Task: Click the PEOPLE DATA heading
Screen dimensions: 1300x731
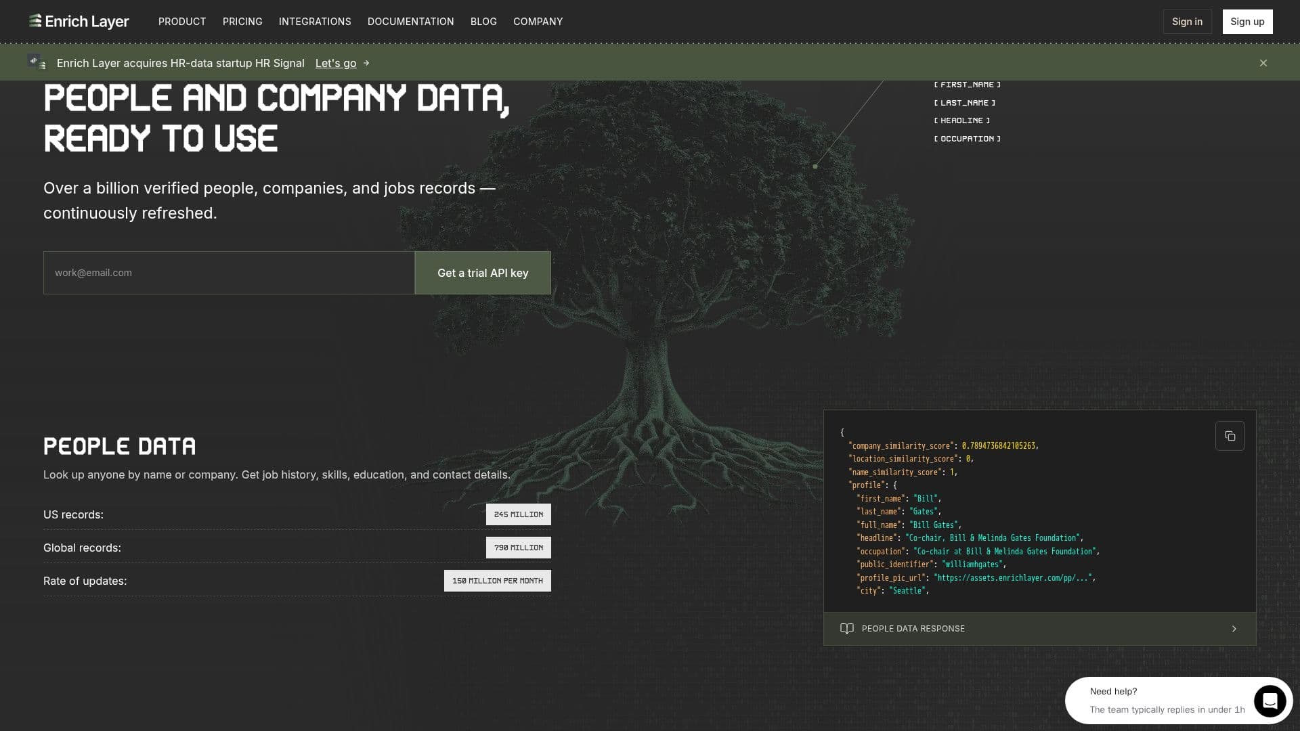Action: pyautogui.click(x=120, y=446)
